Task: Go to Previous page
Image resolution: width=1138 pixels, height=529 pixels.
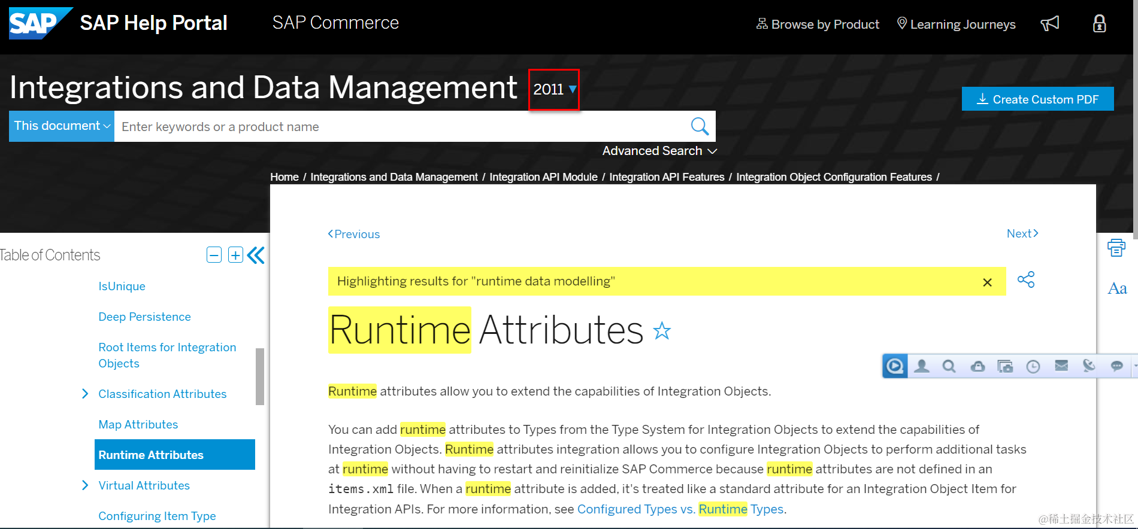Action: point(354,234)
